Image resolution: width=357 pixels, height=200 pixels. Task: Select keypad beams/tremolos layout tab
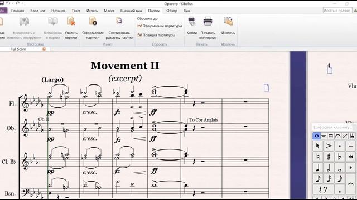[331, 136]
